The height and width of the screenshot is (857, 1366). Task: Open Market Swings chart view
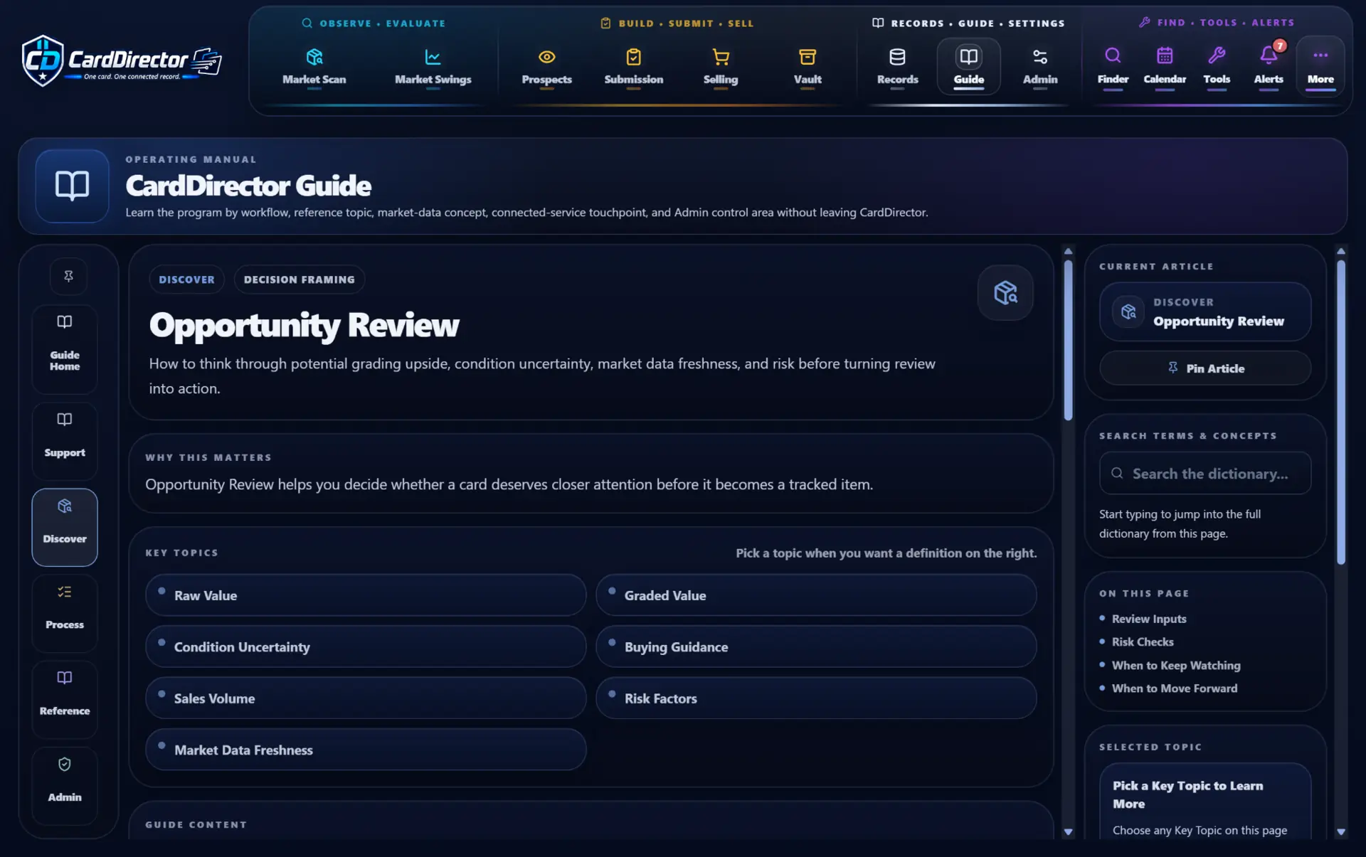click(x=433, y=66)
